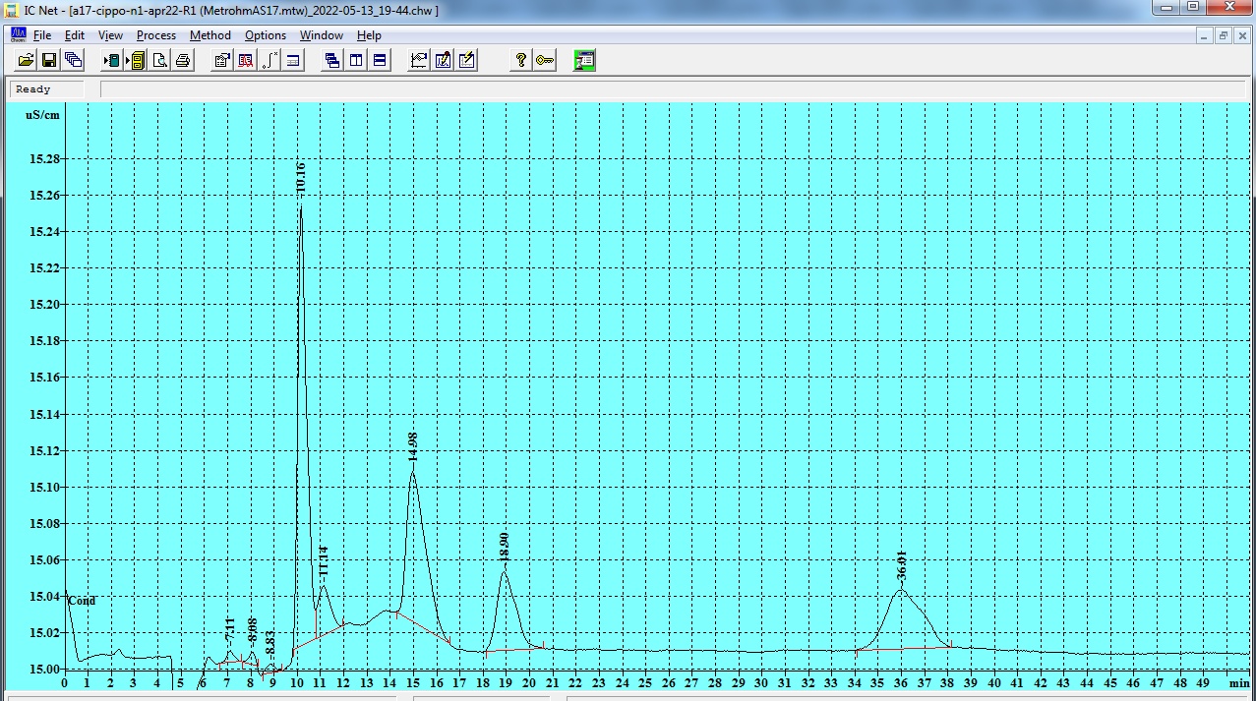Click the yellow key icon
The width and height of the screenshot is (1256, 701).
tap(545, 60)
